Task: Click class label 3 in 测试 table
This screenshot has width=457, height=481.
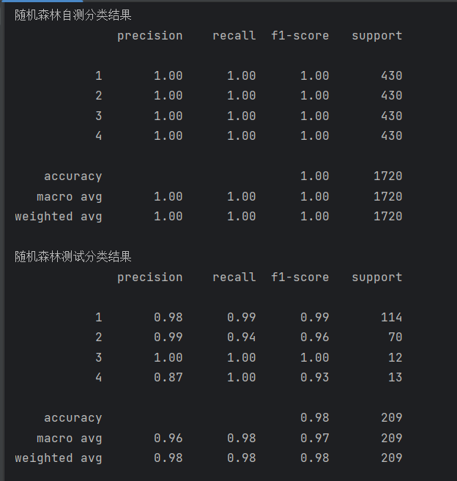Action: [x=99, y=358]
